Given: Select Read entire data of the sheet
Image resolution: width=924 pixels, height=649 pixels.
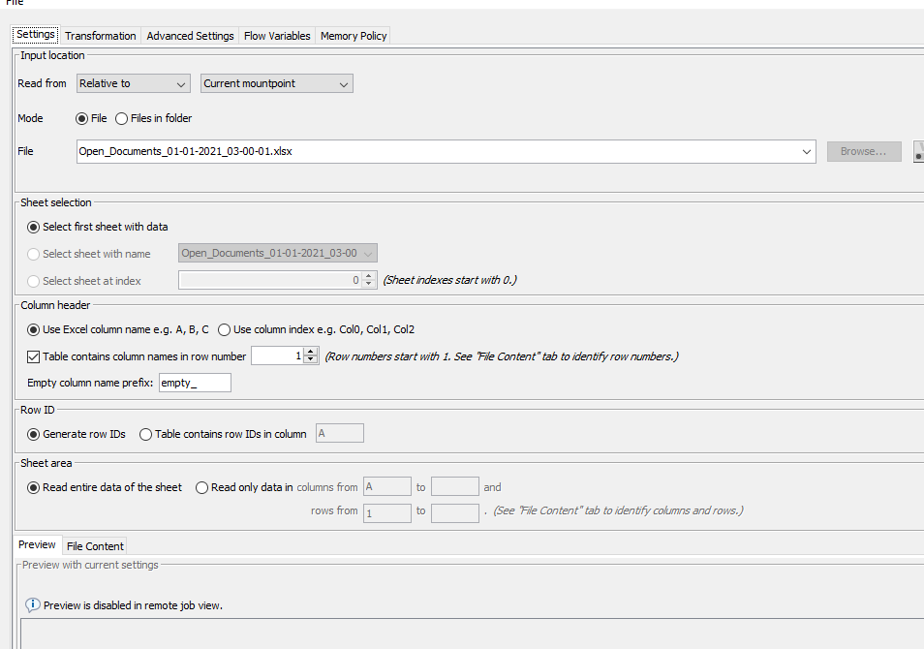Looking at the screenshot, I should coord(34,487).
